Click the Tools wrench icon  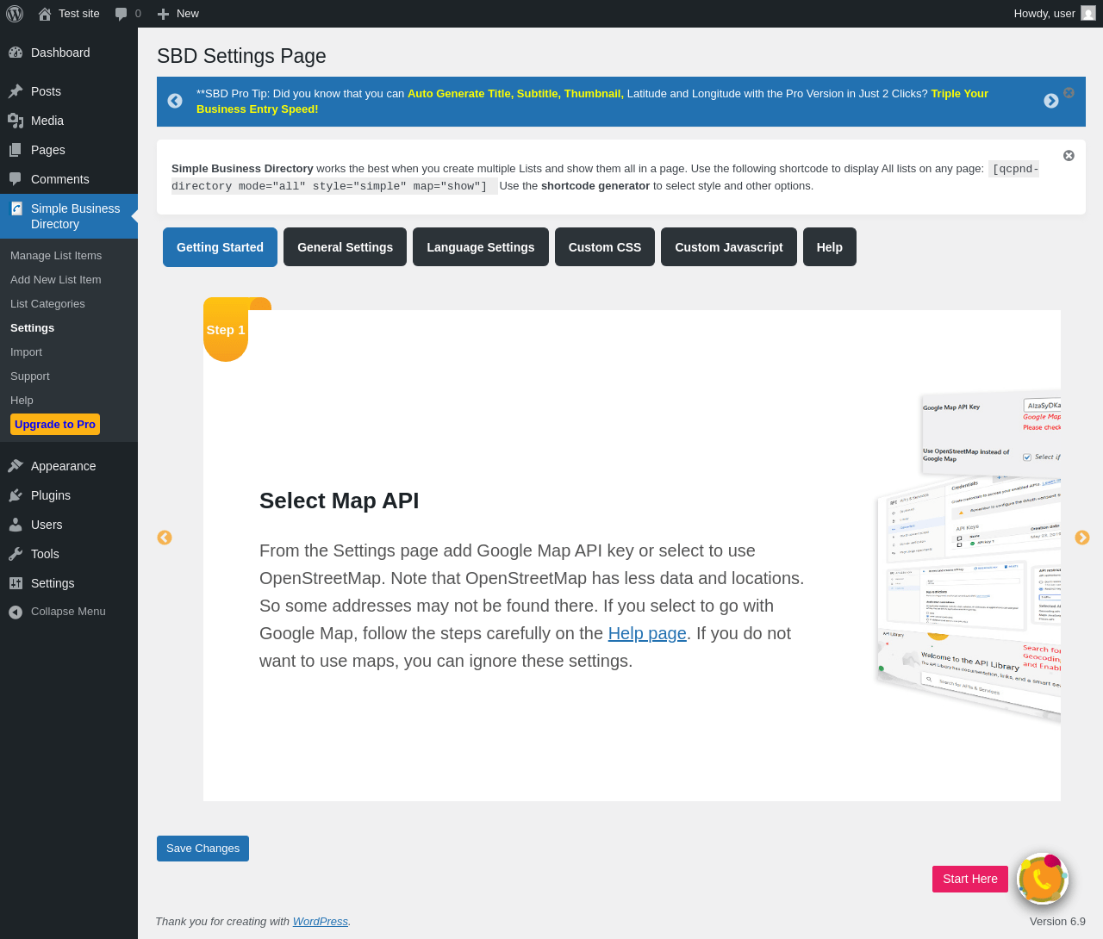[x=16, y=554]
